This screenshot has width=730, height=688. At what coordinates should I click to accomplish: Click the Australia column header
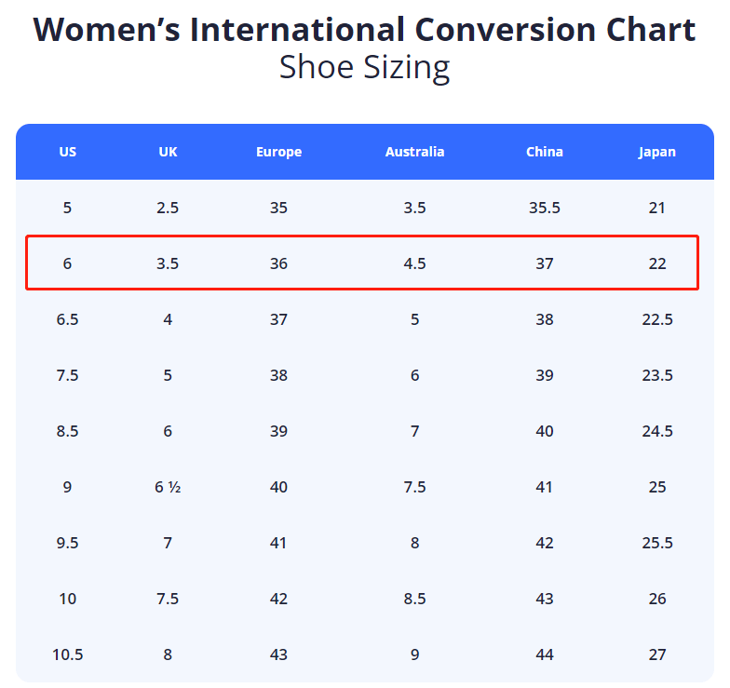pyautogui.click(x=414, y=152)
